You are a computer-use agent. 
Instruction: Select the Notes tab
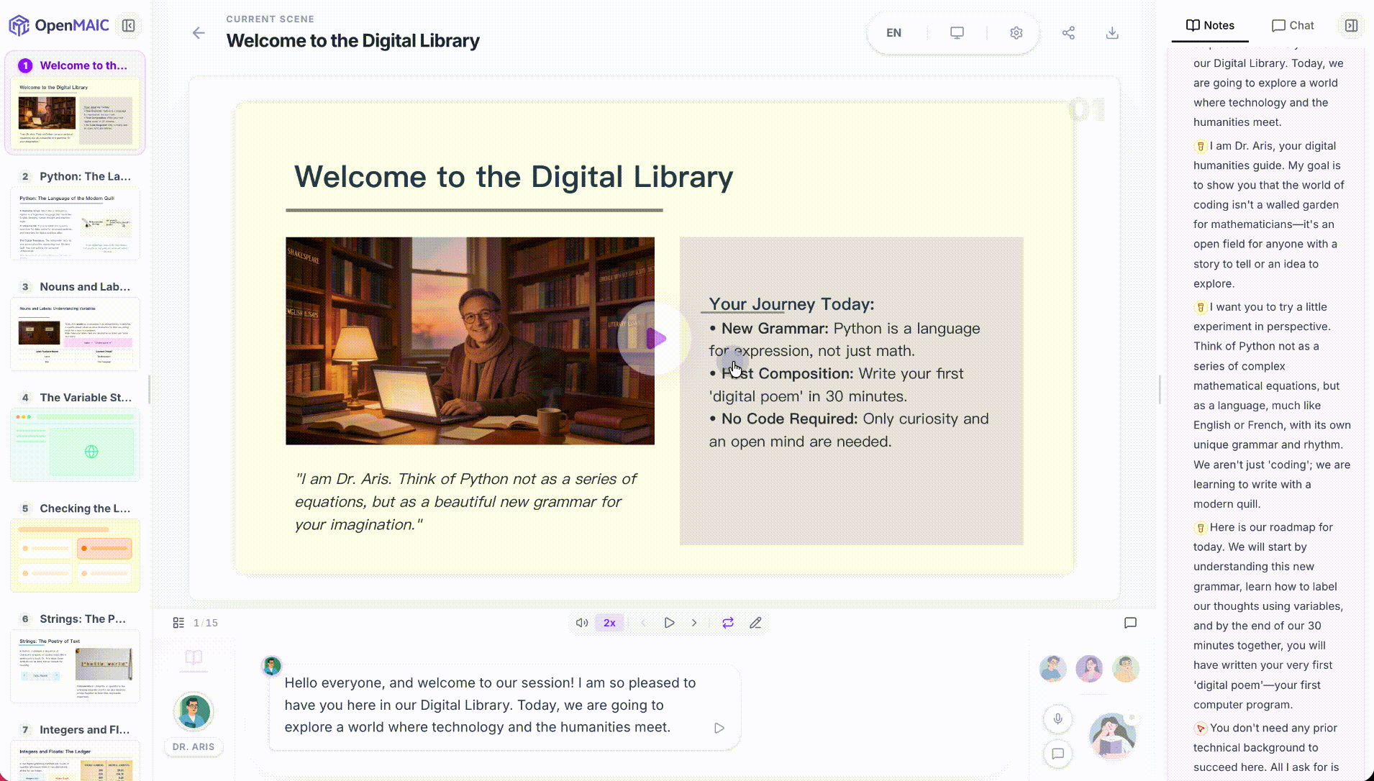pyautogui.click(x=1210, y=26)
